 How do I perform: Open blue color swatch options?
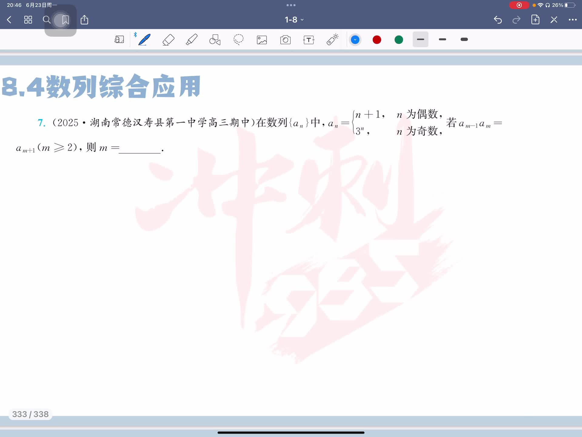[x=355, y=40]
